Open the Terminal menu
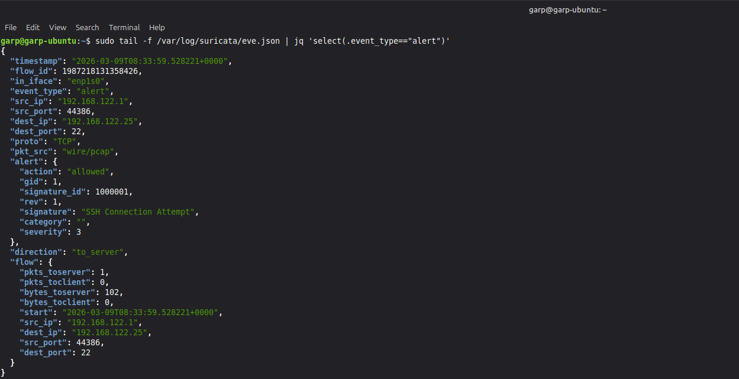Screen dimensions: 739x379 coord(124,27)
